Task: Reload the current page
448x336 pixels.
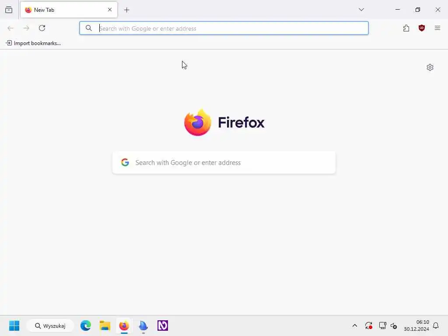Action: point(42,28)
